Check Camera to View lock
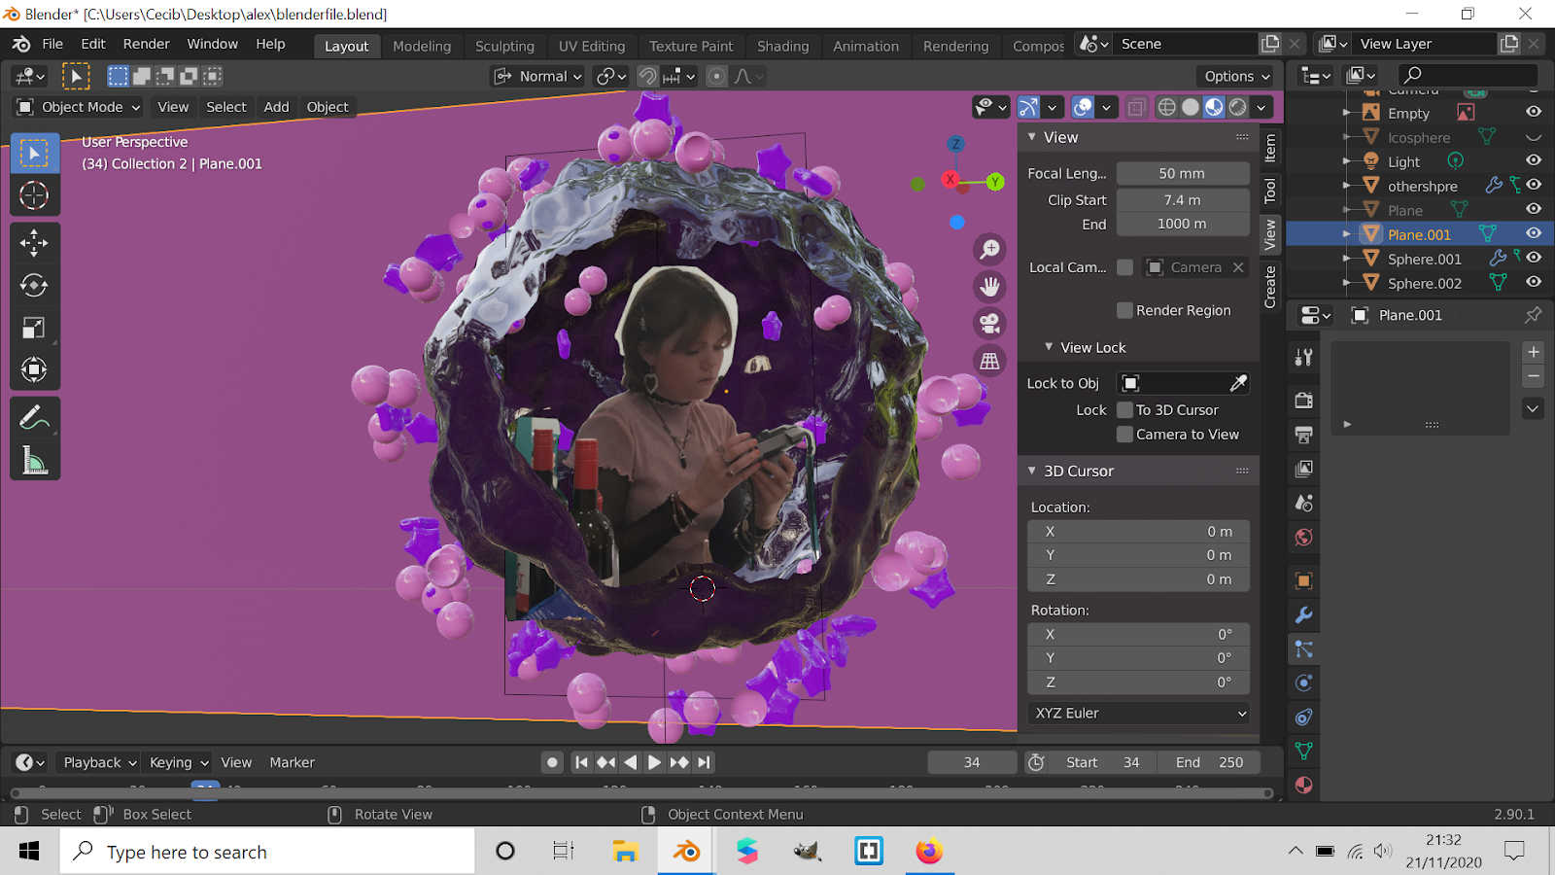This screenshot has height=875, width=1555. [x=1124, y=435]
